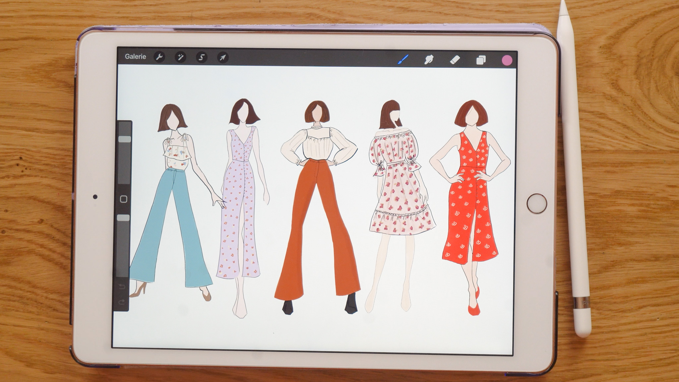Tap the iPad home button

(536, 204)
